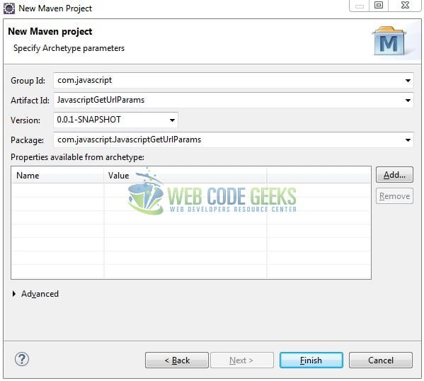The image size is (424, 381).
Task: Open the Group Id dropdown arrow
Action: [408, 80]
